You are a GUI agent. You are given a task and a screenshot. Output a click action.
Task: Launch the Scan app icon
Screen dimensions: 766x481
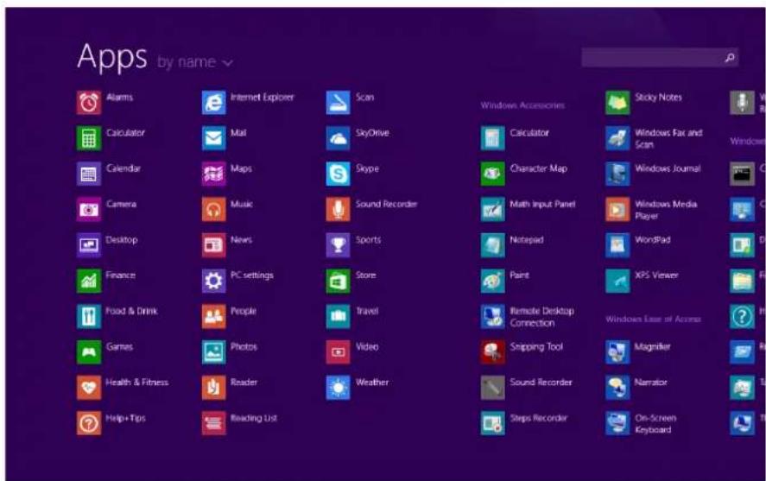(338, 103)
